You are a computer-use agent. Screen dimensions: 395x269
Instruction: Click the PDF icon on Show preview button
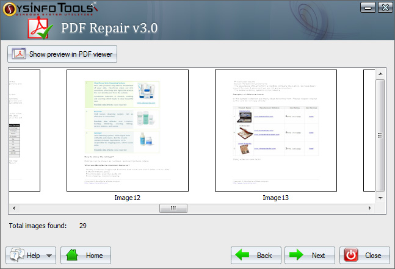19,54
